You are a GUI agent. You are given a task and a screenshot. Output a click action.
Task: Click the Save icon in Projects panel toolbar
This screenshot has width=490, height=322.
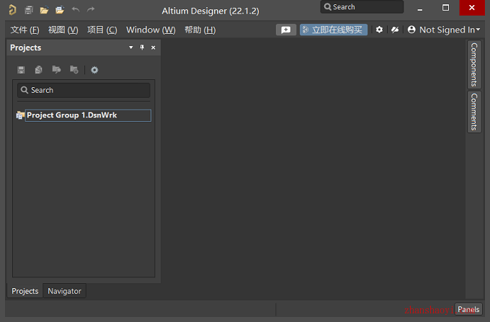[21, 70]
